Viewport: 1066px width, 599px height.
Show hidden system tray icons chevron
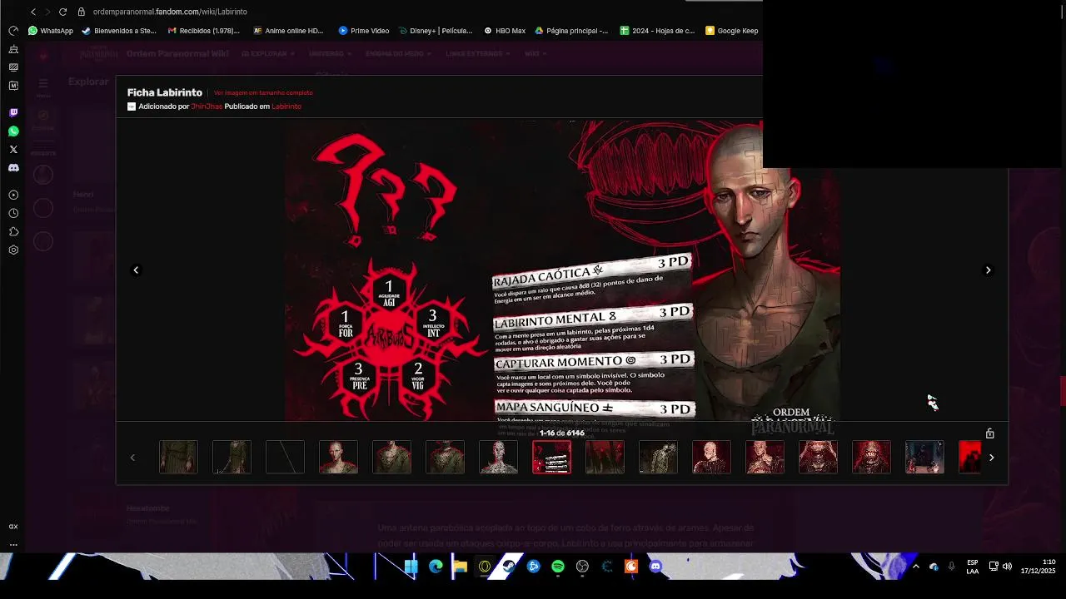[915, 567]
